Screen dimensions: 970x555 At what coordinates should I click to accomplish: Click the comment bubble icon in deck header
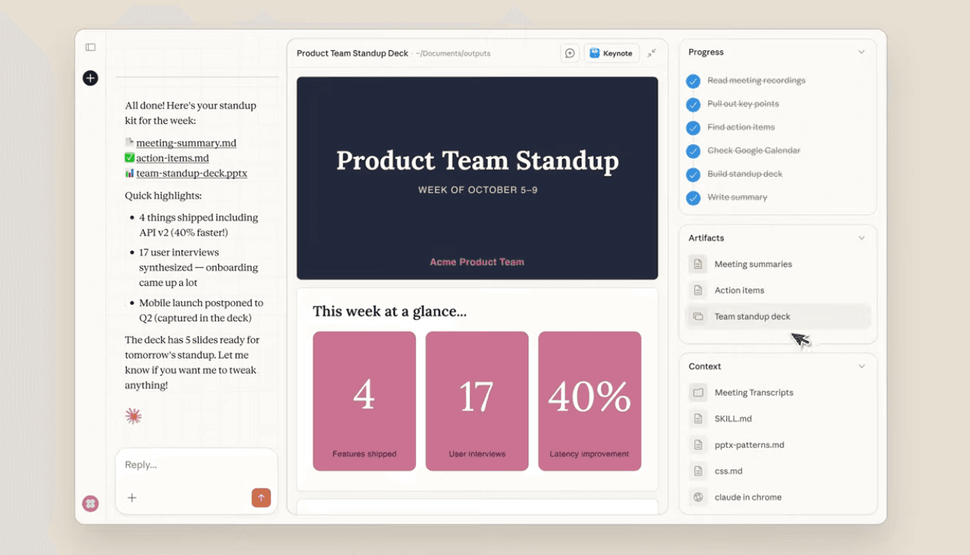tap(570, 53)
